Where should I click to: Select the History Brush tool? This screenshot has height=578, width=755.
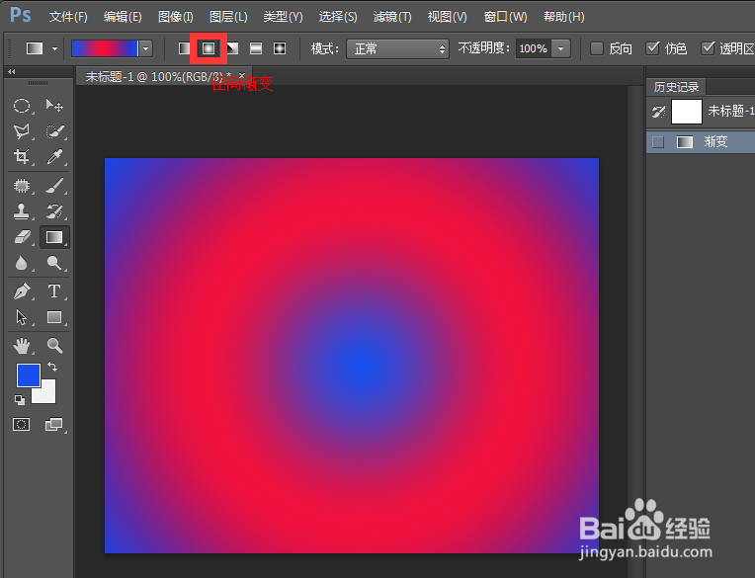pyautogui.click(x=54, y=210)
